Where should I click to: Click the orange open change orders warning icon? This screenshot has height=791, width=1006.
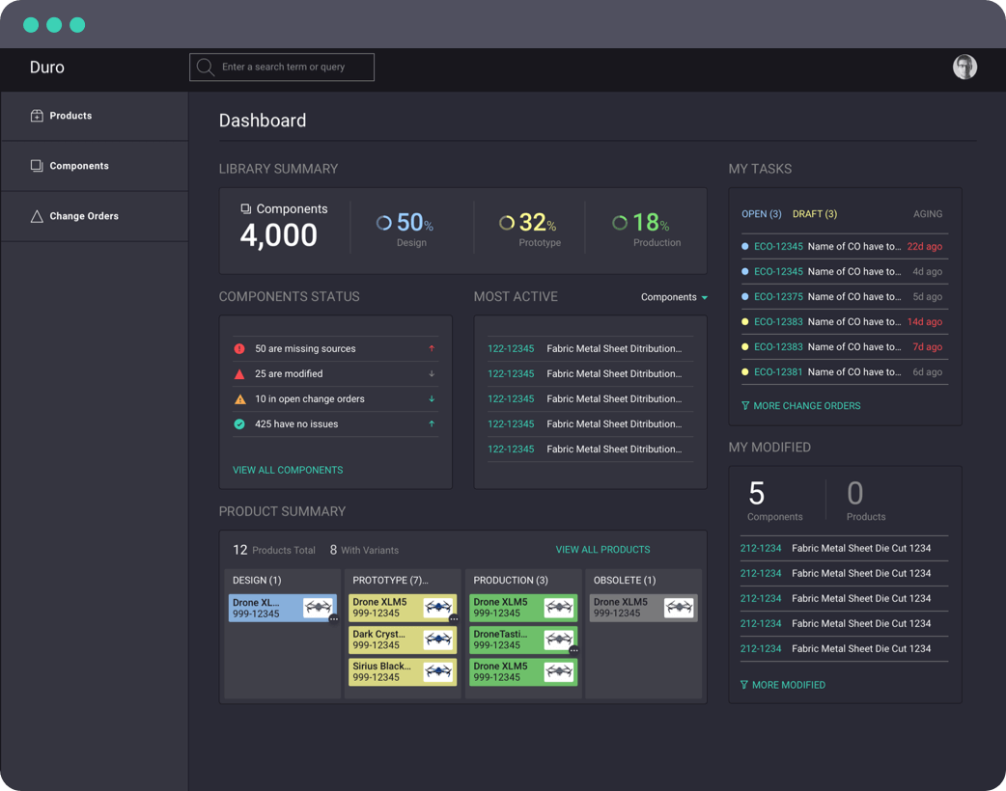(x=239, y=399)
